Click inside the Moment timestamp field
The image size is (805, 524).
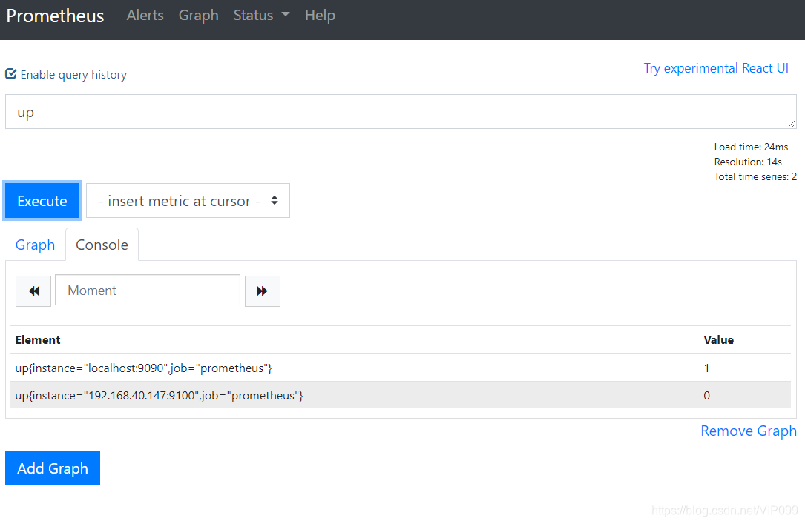click(x=147, y=291)
